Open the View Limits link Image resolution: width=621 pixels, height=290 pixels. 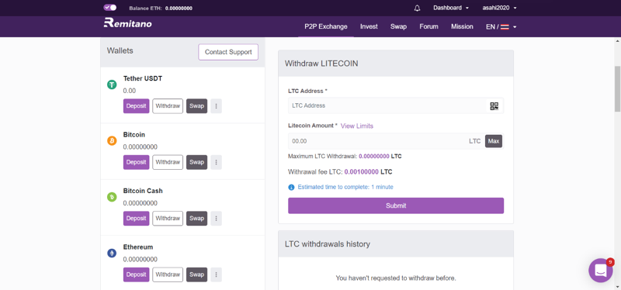[x=357, y=126]
